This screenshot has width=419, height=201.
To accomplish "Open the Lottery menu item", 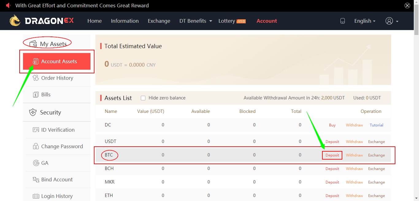I will [227, 21].
